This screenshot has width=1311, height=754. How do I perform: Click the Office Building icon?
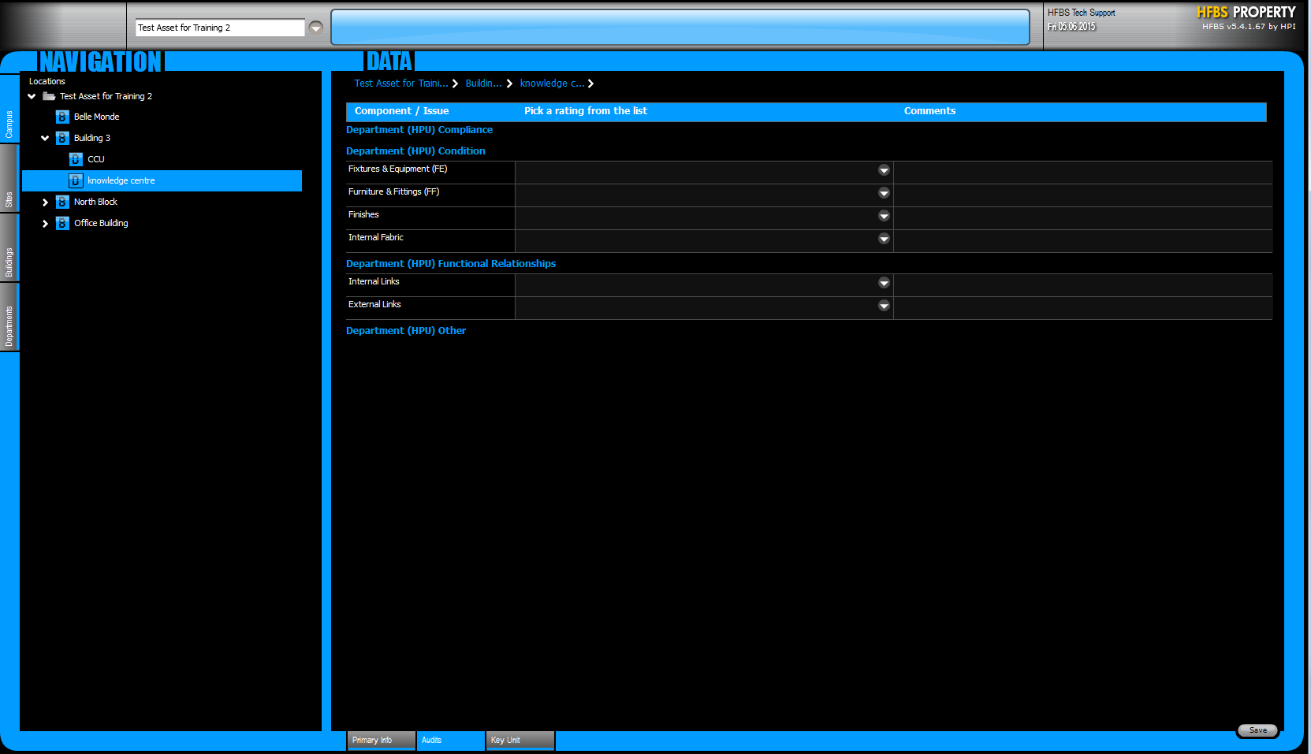[62, 223]
